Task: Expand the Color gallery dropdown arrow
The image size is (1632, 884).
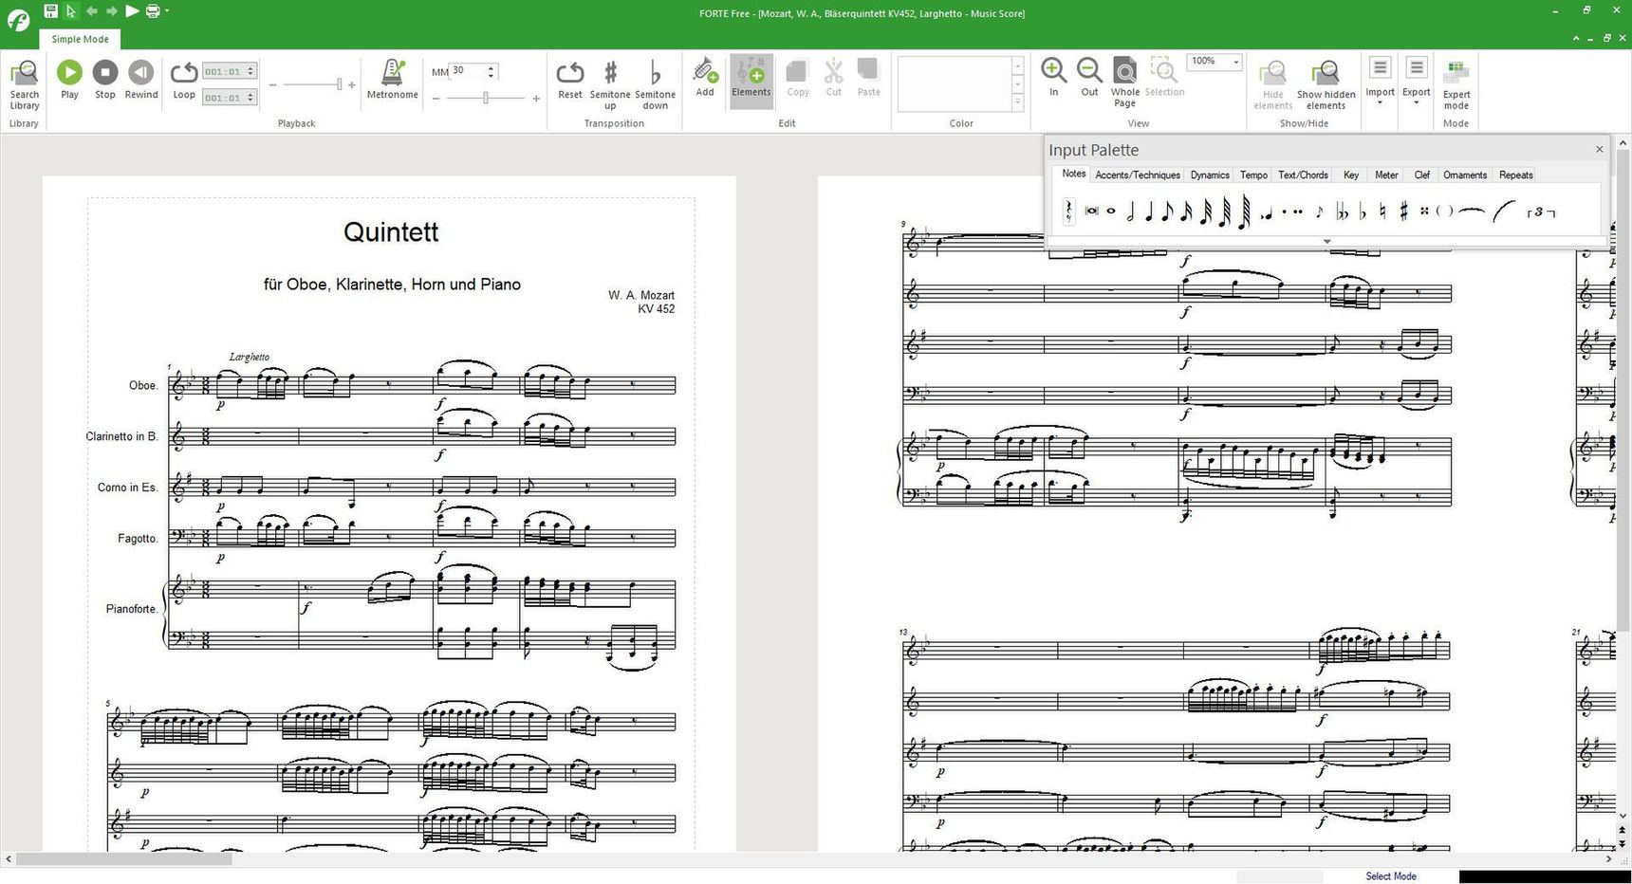Action: coord(1017,102)
